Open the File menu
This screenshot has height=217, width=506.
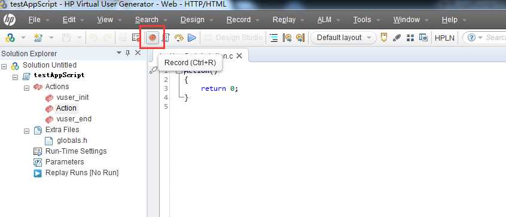pyautogui.click(x=35, y=20)
